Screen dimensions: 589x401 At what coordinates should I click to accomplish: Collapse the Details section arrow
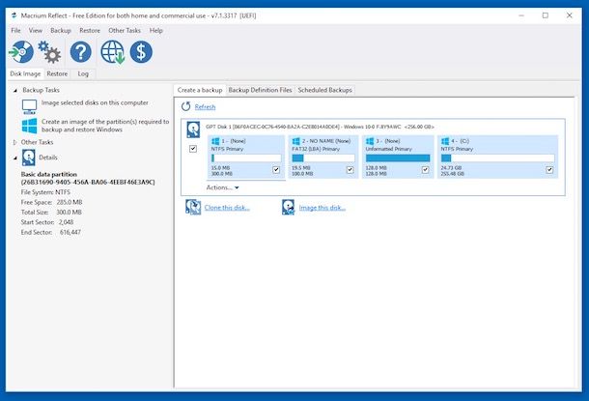tap(15, 158)
